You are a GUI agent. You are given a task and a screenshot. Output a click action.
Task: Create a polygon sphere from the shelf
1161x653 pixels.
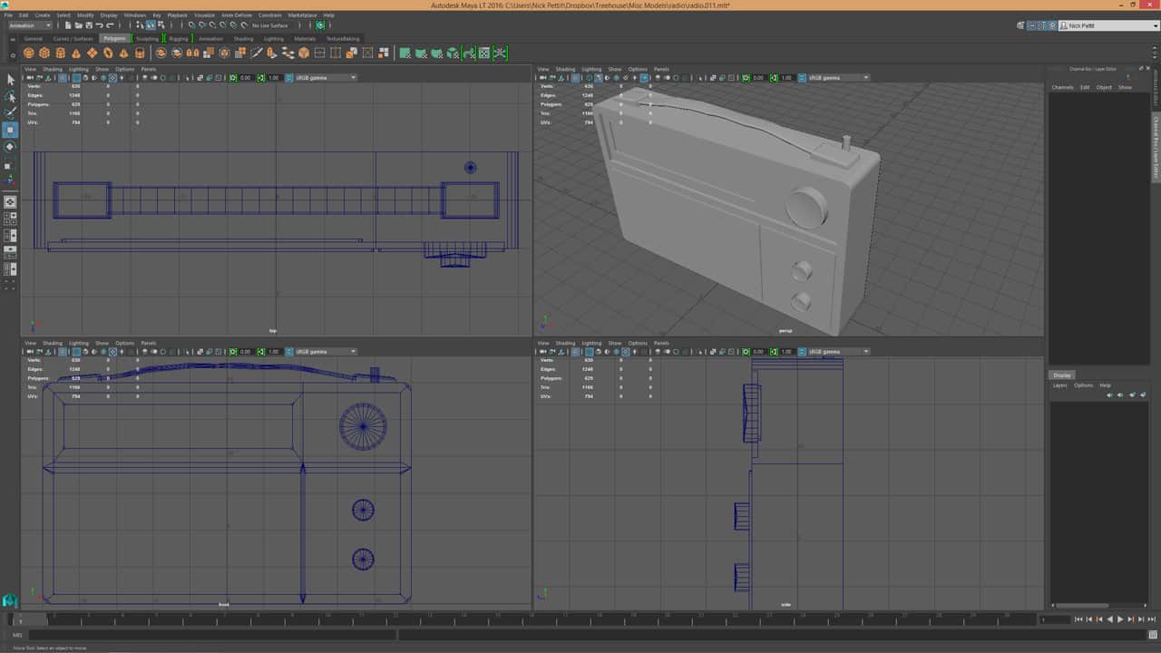[29, 54]
